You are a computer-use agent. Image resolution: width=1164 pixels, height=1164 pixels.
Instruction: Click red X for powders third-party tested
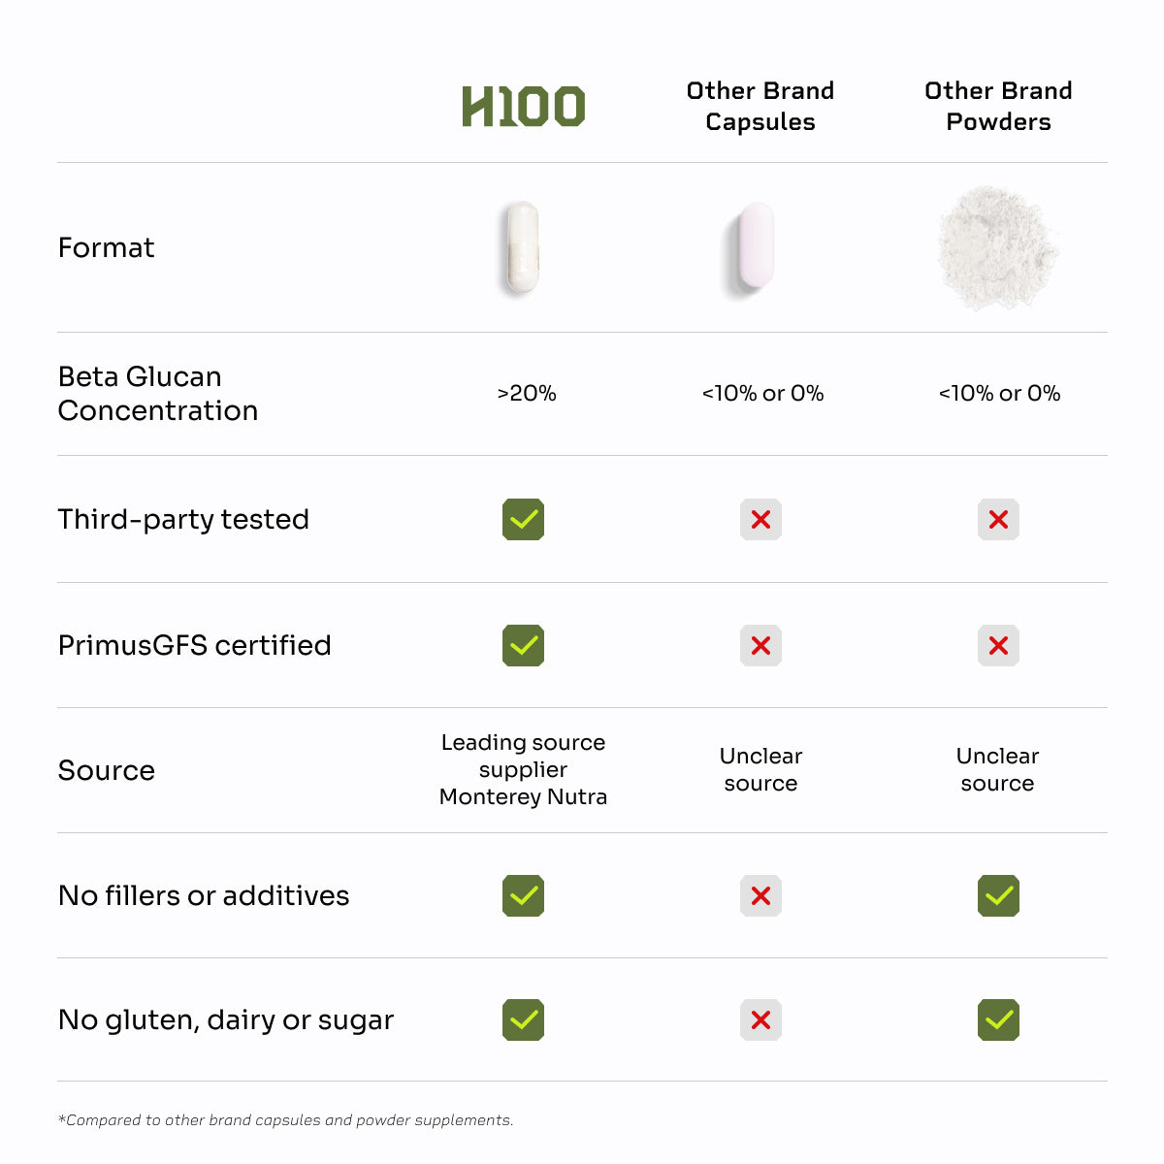point(998,520)
